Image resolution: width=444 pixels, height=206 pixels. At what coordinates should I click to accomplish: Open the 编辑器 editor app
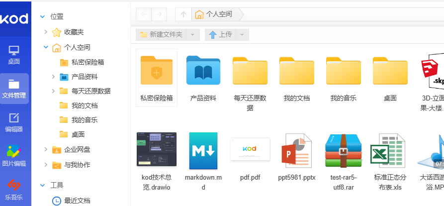pos(14,123)
